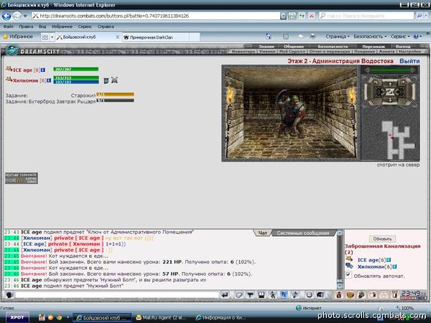Click the money bag icon in bottom bar

tap(338, 295)
